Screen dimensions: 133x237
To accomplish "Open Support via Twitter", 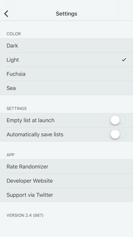I will (x=66, y=195).
